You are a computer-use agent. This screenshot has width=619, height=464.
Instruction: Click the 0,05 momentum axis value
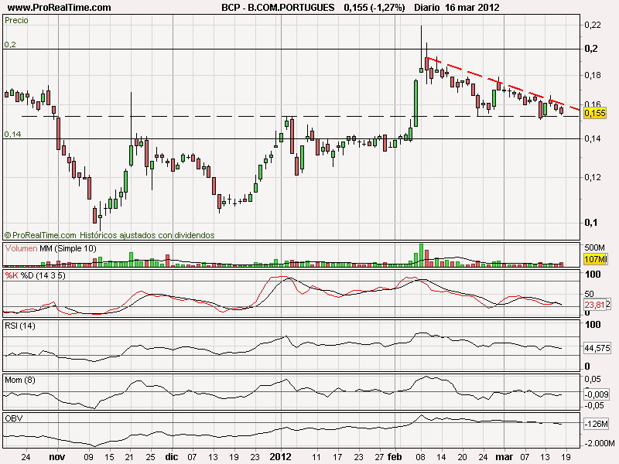tap(593, 379)
